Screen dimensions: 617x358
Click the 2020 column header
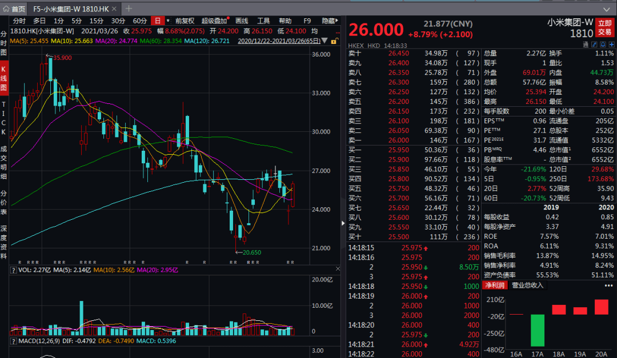click(606, 207)
